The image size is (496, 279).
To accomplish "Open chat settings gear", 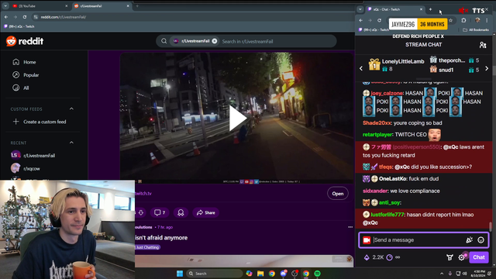I will click(x=462, y=257).
